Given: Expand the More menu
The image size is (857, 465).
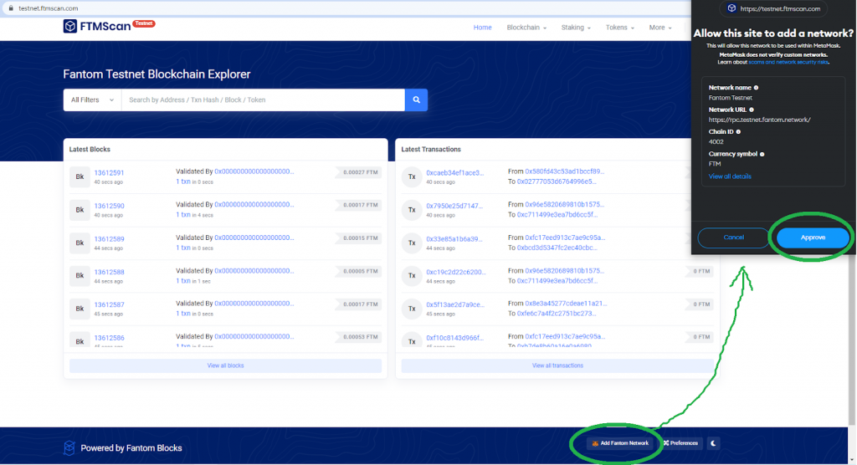Looking at the screenshot, I should (660, 28).
